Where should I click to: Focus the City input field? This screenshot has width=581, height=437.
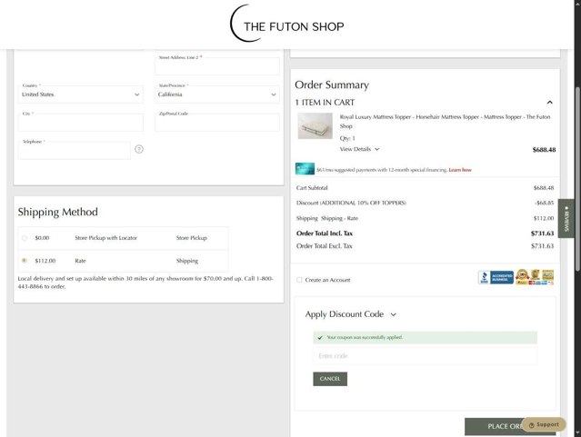80,123
